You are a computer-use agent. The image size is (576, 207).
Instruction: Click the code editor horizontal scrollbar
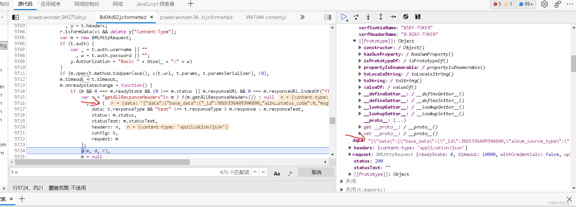click(x=102, y=162)
